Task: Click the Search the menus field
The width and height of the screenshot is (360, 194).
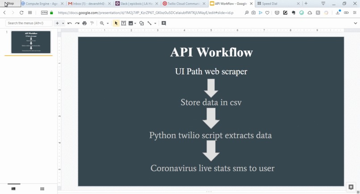Action: [x=29, y=23]
